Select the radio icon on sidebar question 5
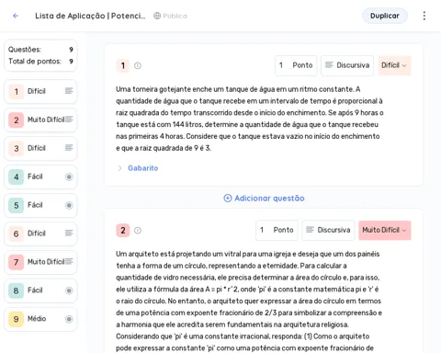The image size is (441, 353). tap(69, 205)
